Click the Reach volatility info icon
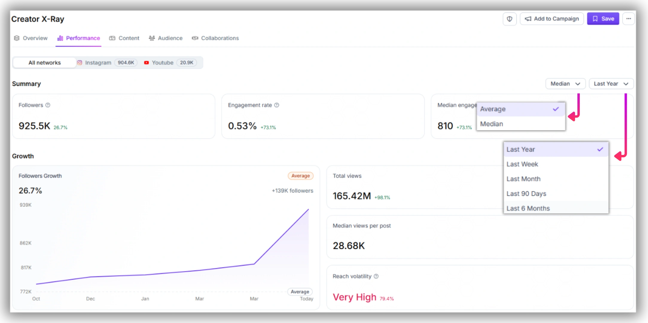648x323 pixels. 376,276
